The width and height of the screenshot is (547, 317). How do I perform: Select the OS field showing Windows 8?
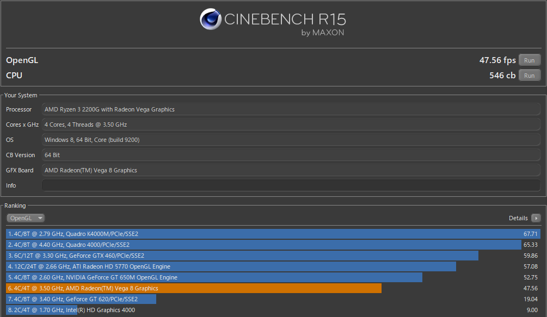pos(291,140)
